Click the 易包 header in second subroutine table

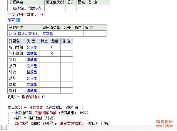click(78, 27)
